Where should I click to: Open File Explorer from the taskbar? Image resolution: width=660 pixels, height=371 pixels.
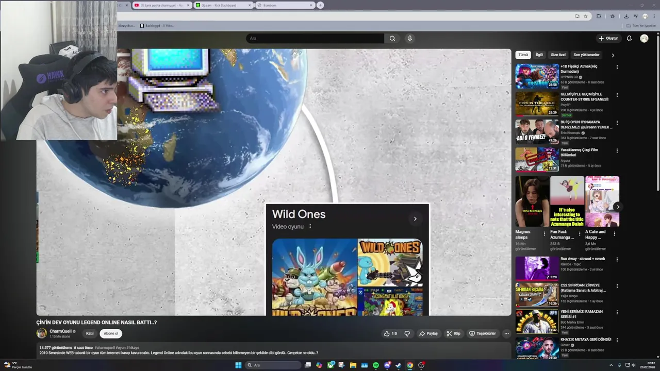tap(353, 365)
